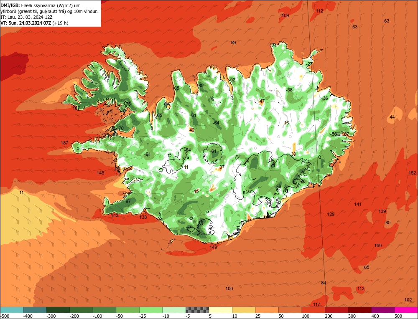Click the map value 109 at the top
Viewport: 418px width, 319px height.
click(x=285, y=15)
